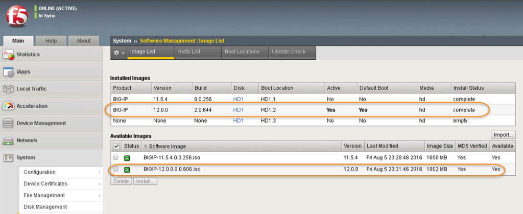
Task: Switch to the Main tab
Action: pos(18,41)
